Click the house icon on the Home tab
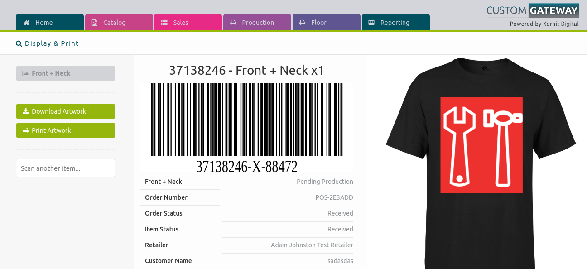The image size is (587, 269). [27, 23]
